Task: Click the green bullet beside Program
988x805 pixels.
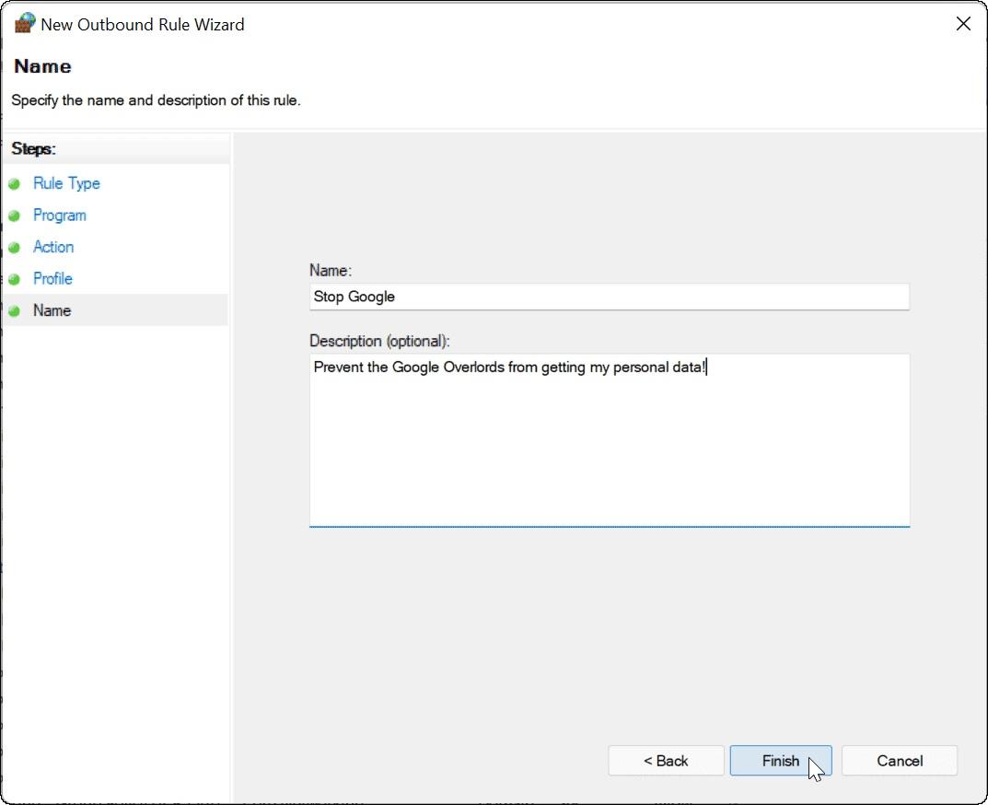Action: [14, 216]
